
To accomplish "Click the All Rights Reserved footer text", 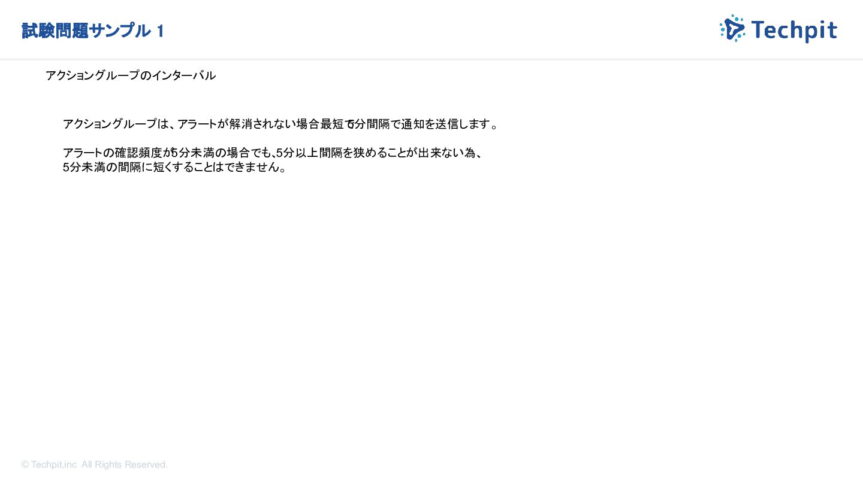I will pos(125,465).
